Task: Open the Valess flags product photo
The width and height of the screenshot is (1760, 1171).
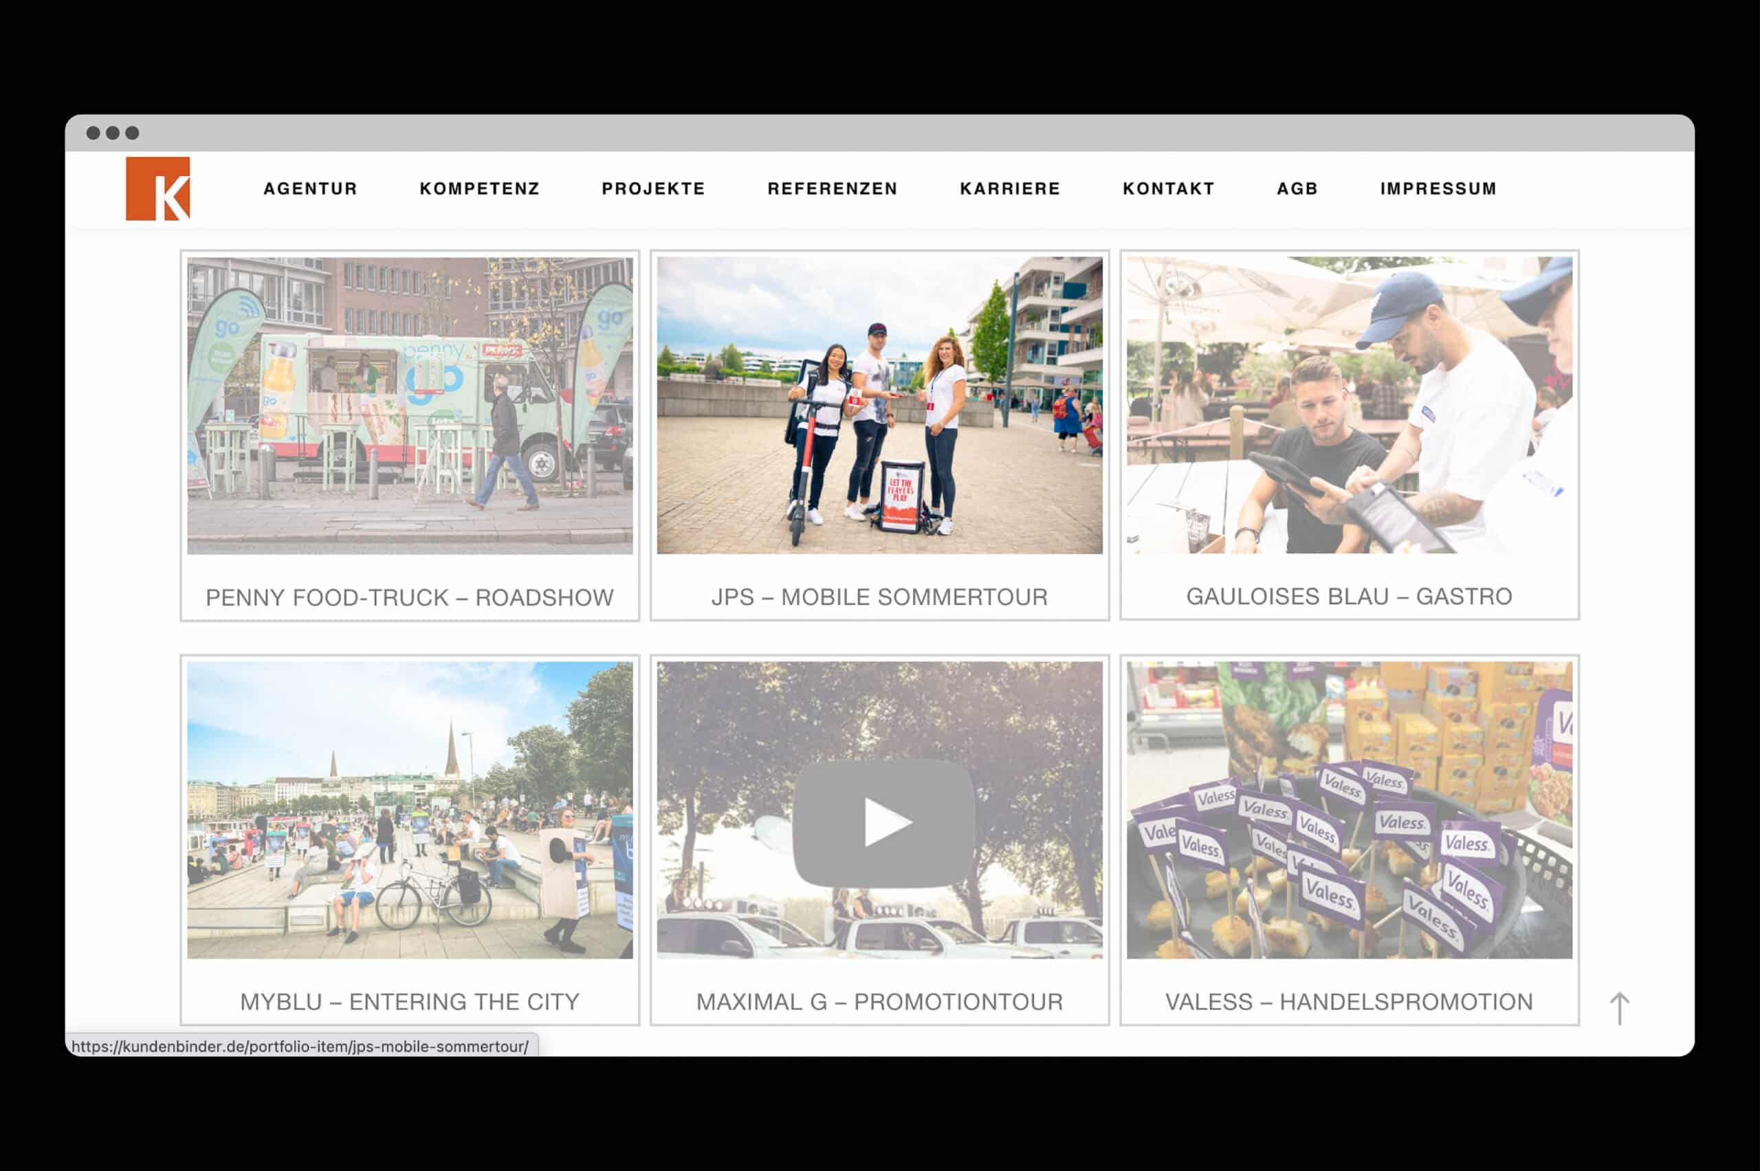Action: click(x=1350, y=809)
